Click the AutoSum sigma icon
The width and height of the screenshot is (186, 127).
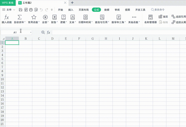click(x=19, y=17)
